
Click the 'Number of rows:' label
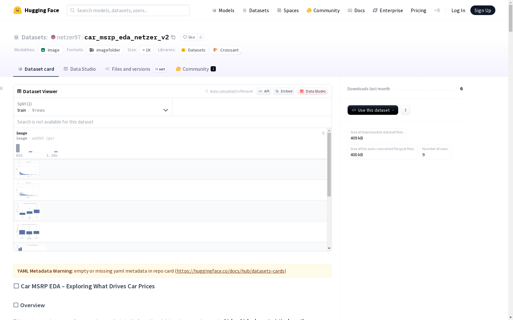[435, 149]
